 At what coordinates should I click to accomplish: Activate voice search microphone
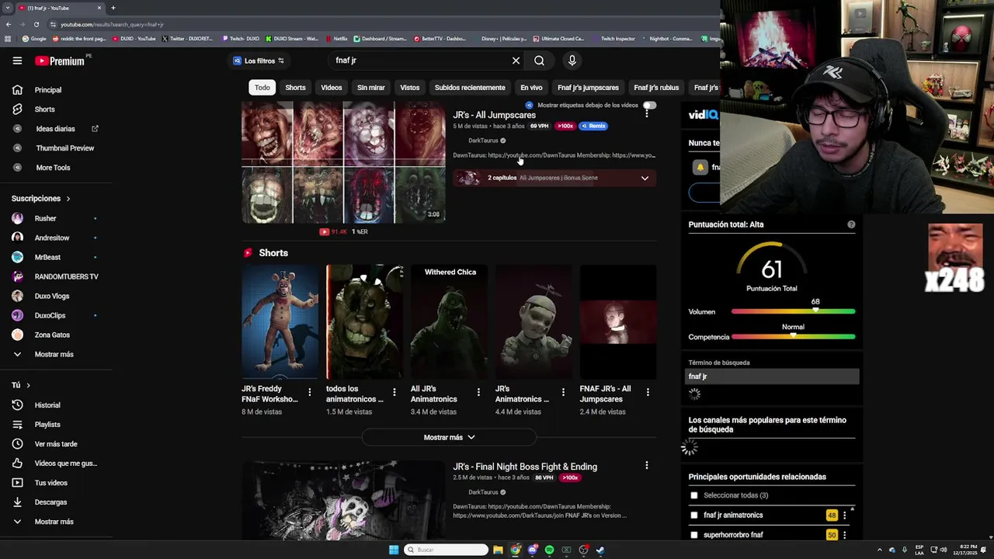click(x=572, y=61)
